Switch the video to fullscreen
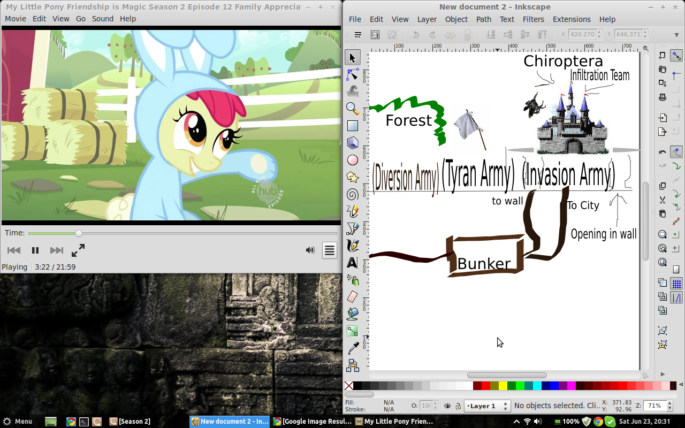685x428 pixels. coord(78,250)
